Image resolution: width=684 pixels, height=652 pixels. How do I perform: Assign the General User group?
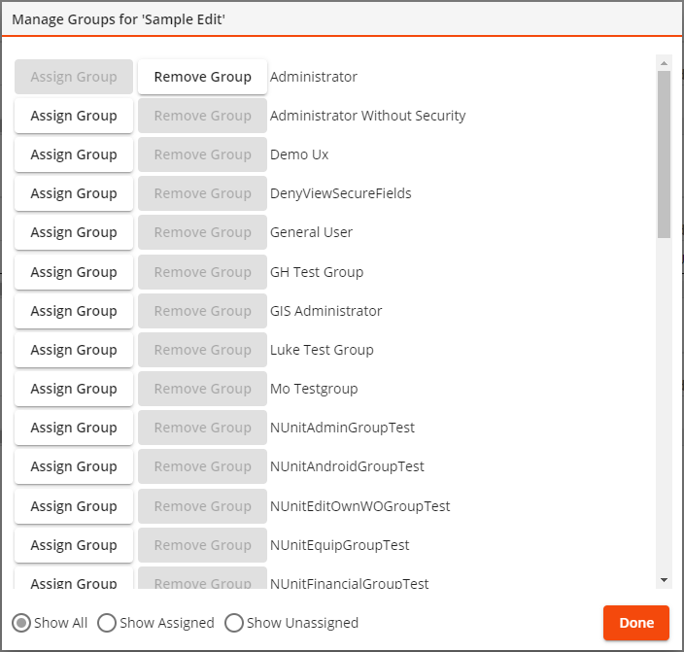[74, 232]
